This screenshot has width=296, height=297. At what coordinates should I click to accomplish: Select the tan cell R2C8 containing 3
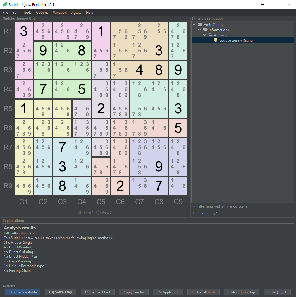159,51
